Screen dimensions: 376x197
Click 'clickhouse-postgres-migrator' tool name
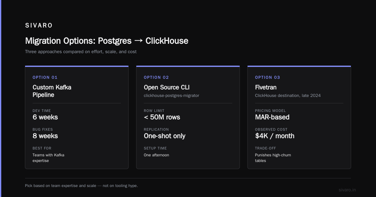pos(171,95)
